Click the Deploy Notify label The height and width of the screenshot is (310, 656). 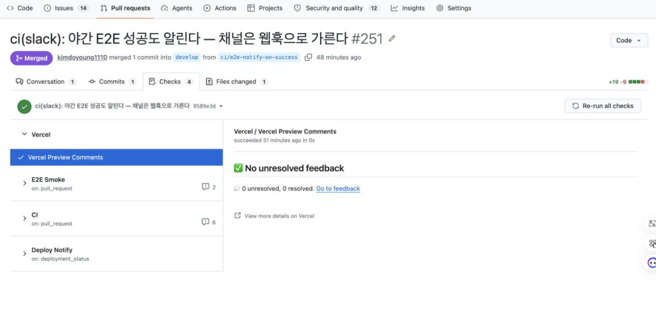point(52,250)
